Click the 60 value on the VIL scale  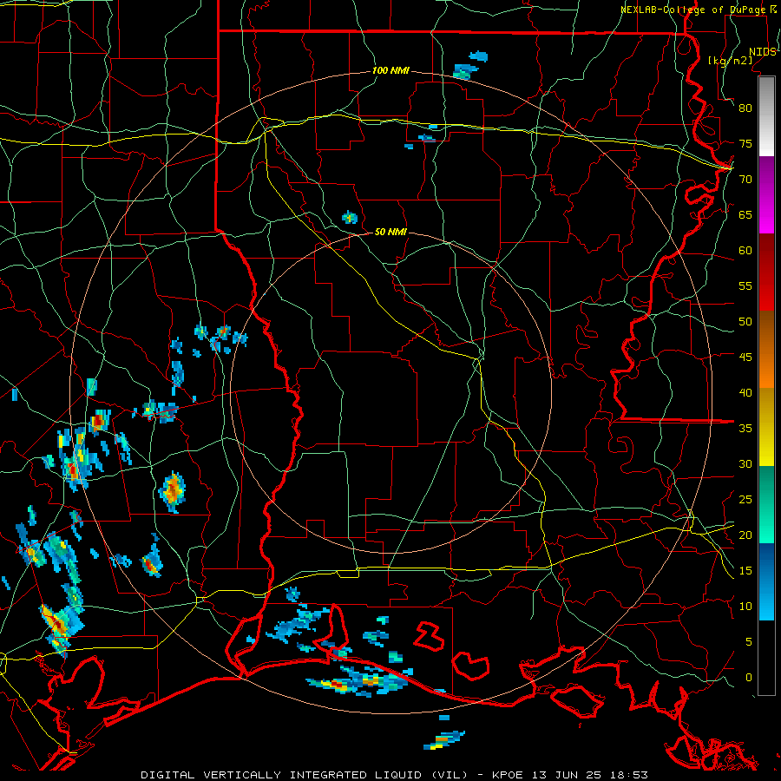click(745, 251)
